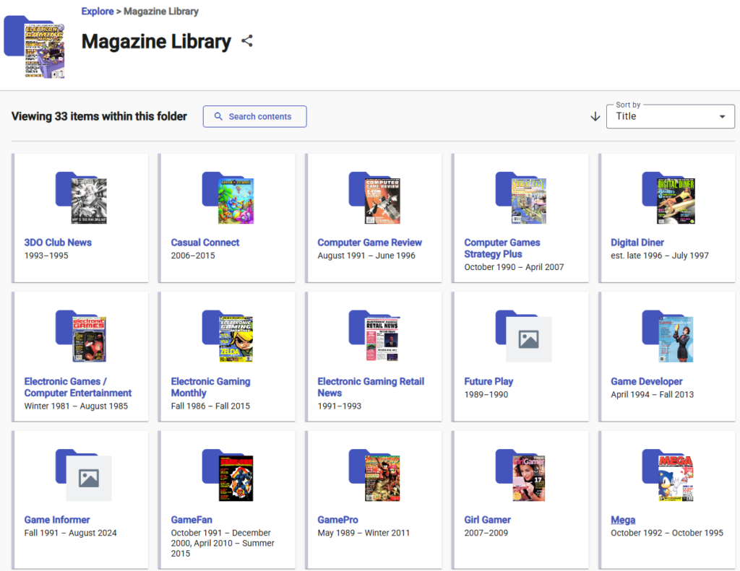
Task: Click the Magazine Library folder icon in the header
Action: coord(33,43)
